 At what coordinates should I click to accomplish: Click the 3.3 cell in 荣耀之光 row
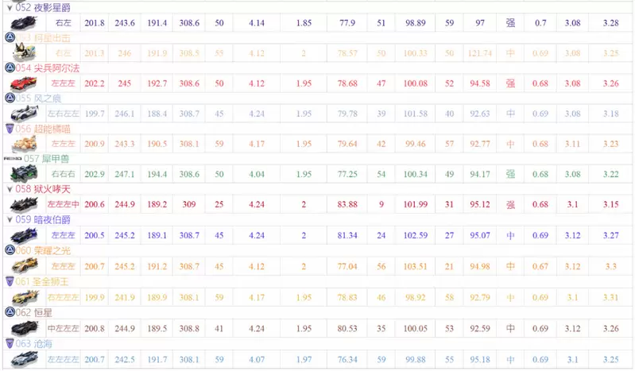(610, 266)
